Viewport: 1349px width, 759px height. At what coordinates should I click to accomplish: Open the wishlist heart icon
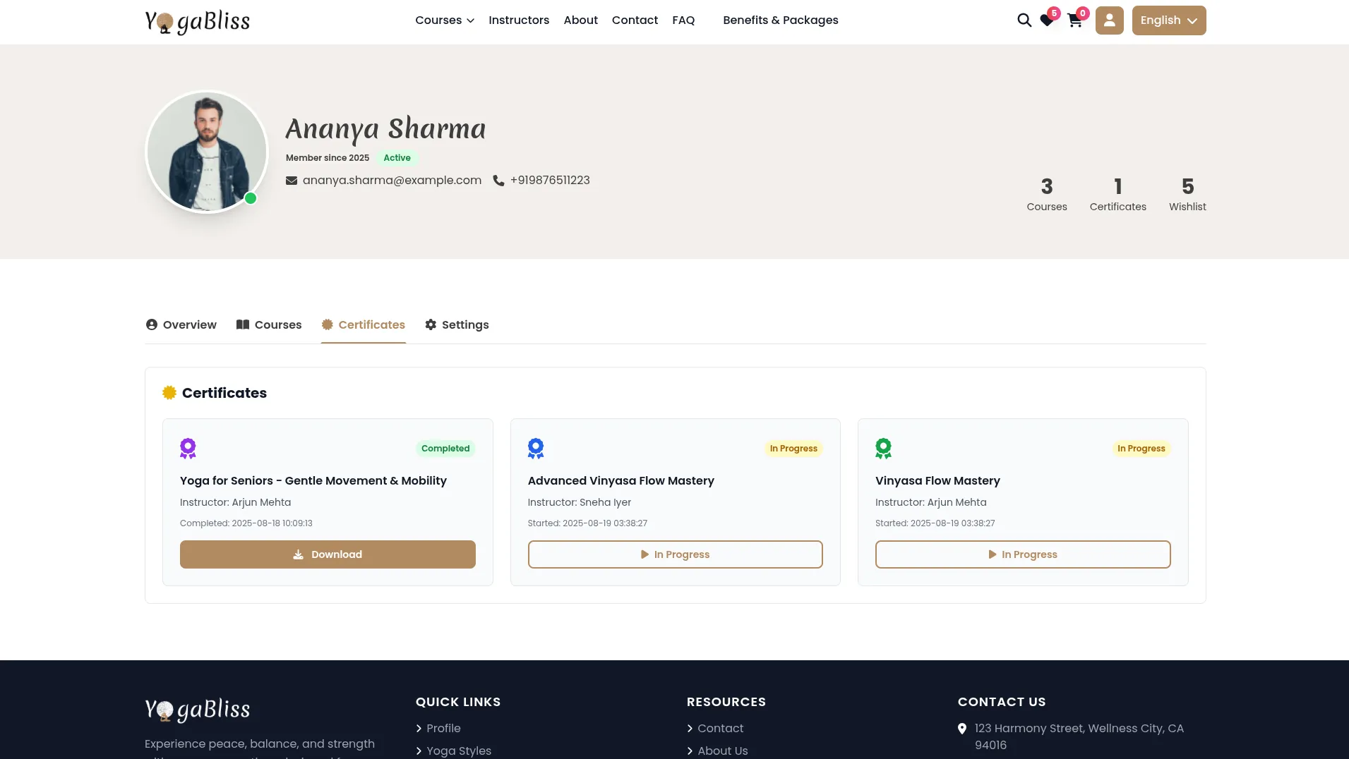1047,20
